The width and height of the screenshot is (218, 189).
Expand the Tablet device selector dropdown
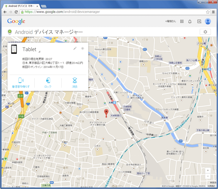coord(39,52)
